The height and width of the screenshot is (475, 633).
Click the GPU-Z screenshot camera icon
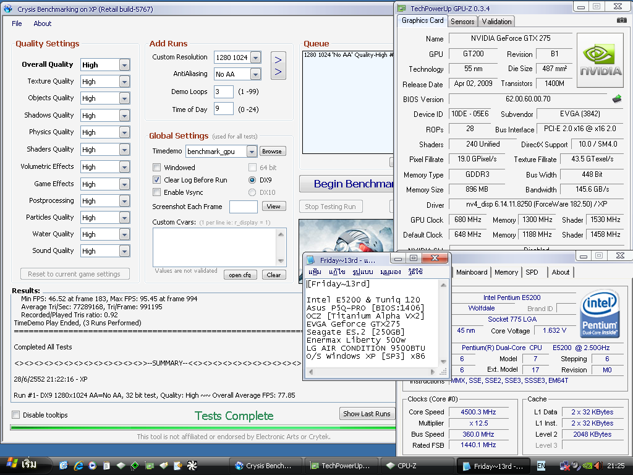pyautogui.click(x=621, y=21)
